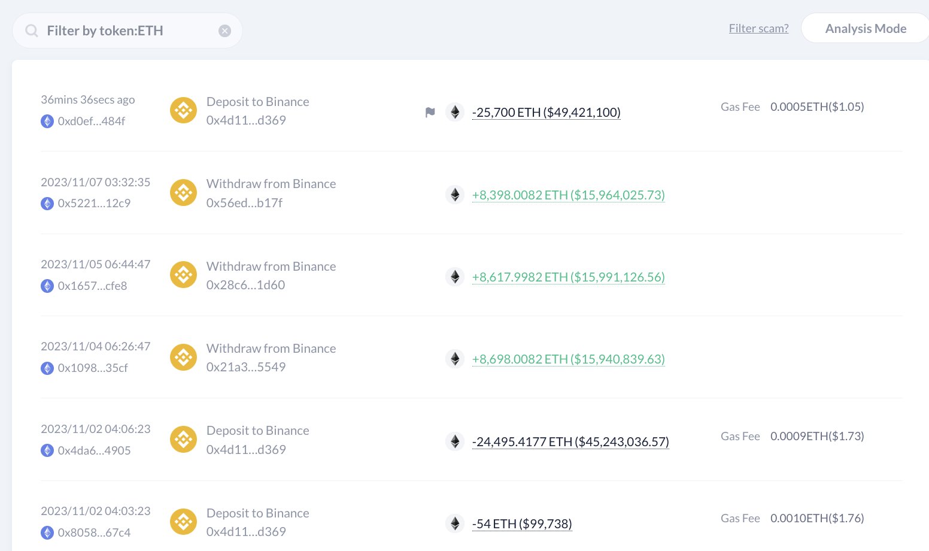The height and width of the screenshot is (551, 929).
Task: Click the search magnifier icon
Action: [x=32, y=31]
